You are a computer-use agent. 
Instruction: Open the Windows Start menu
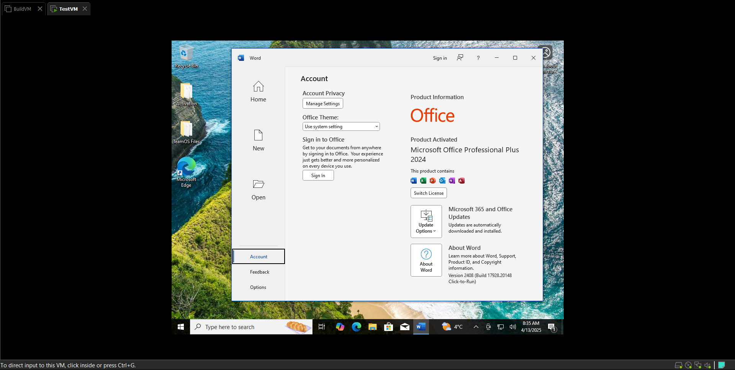[181, 327]
